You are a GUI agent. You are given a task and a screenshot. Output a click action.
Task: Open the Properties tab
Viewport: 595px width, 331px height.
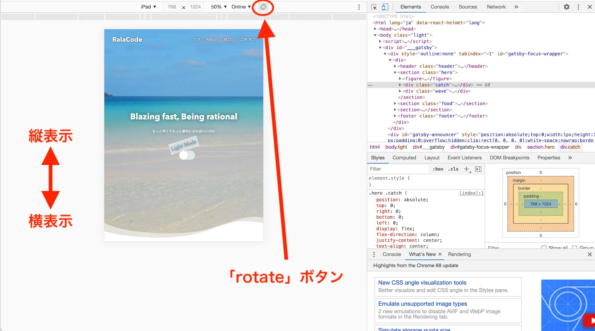tap(549, 158)
